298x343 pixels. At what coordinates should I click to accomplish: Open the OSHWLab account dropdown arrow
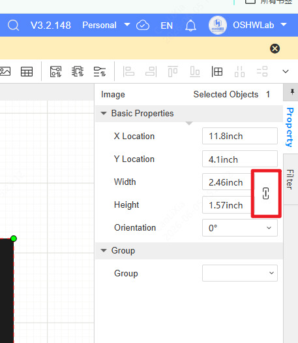coord(284,25)
